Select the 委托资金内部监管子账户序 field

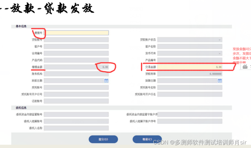click(x=190, y=114)
